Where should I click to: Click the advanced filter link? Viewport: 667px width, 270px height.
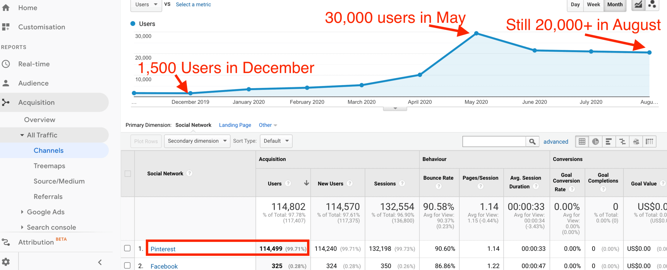click(x=556, y=142)
